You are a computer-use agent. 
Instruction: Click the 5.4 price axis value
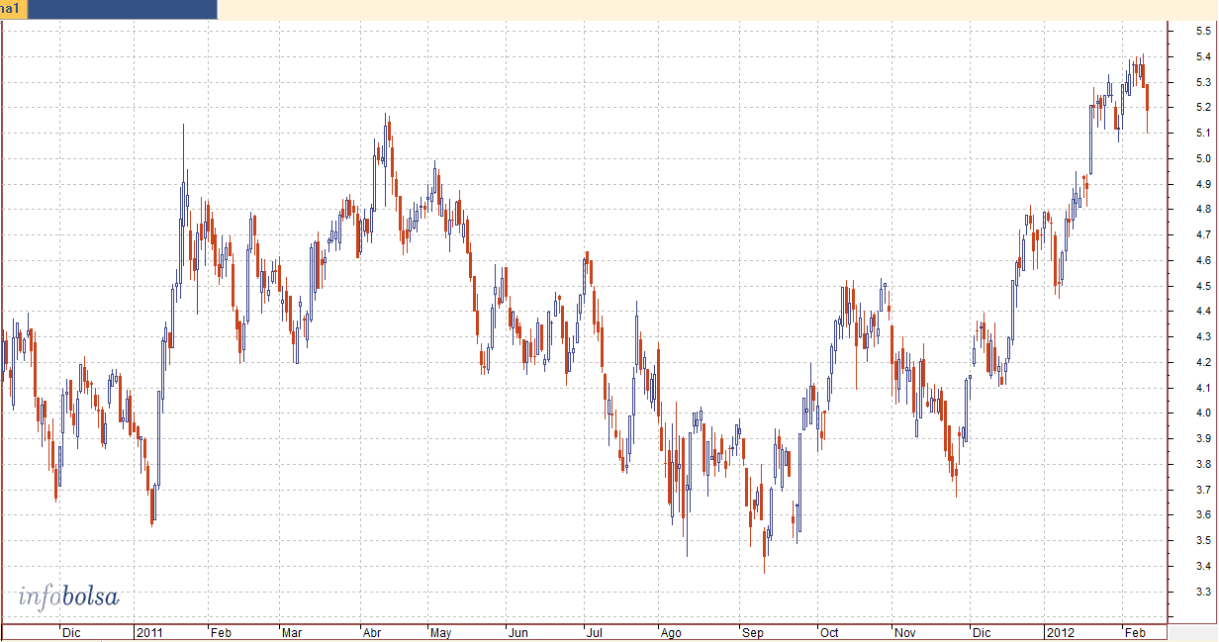coord(1203,56)
